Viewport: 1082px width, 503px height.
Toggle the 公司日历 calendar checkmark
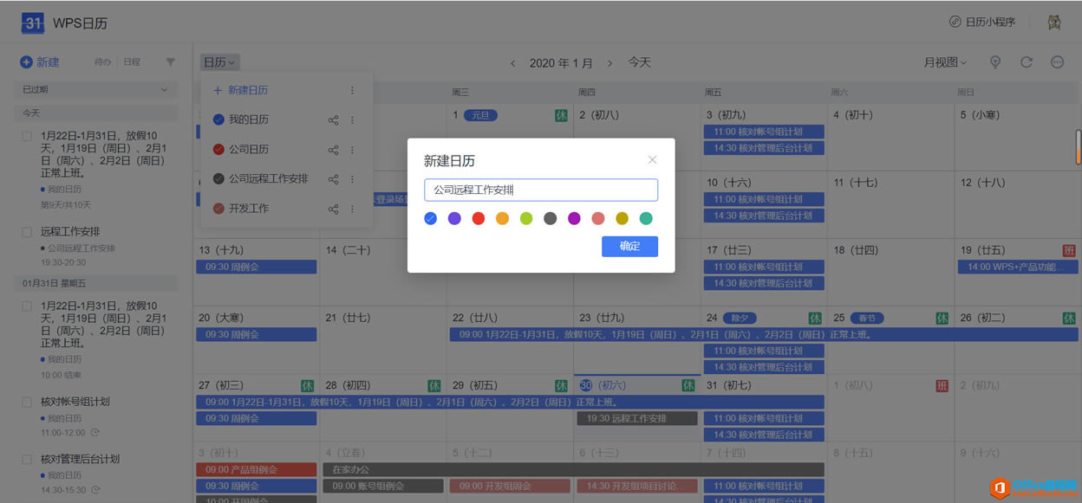218,150
